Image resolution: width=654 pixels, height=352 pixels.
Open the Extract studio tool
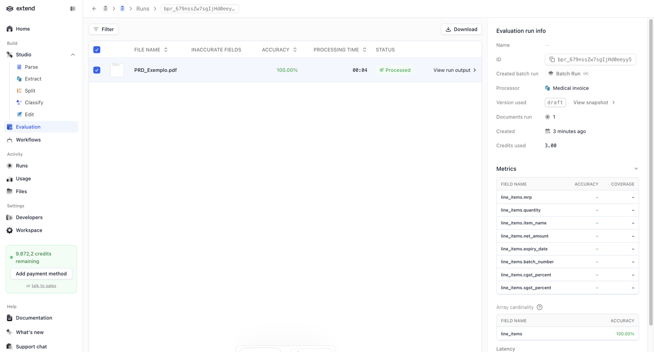(33, 79)
